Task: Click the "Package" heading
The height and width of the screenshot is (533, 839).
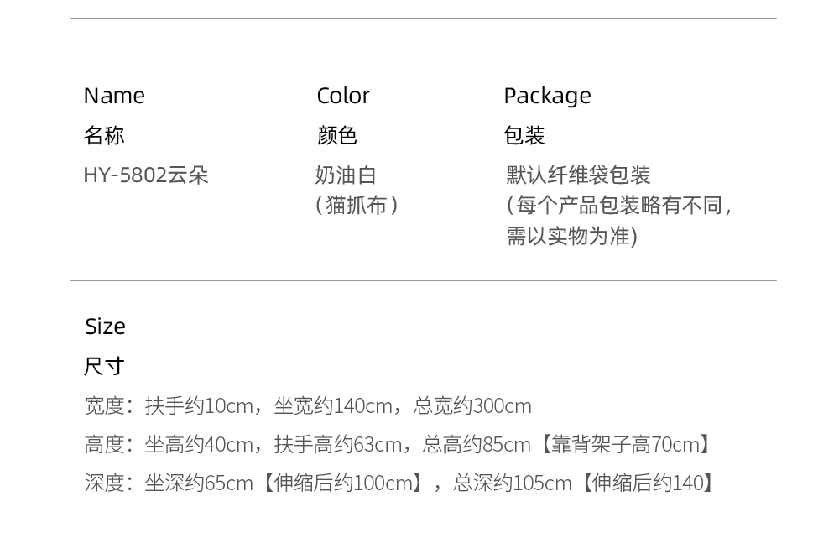Action: pos(547,96)
